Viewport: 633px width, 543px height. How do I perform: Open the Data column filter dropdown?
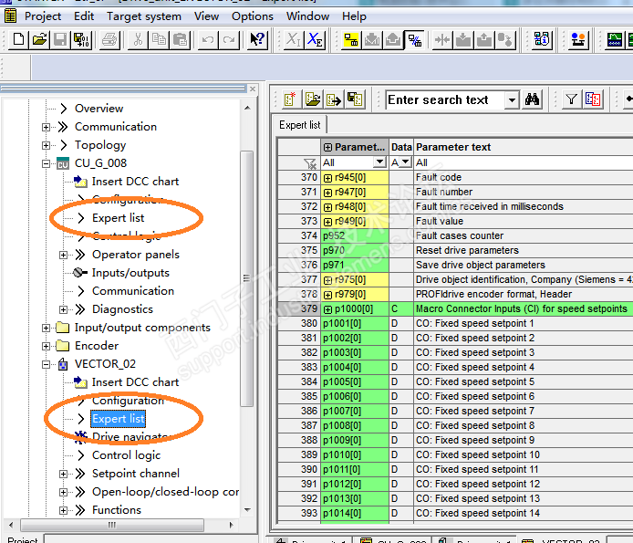[x=406, y=162]
